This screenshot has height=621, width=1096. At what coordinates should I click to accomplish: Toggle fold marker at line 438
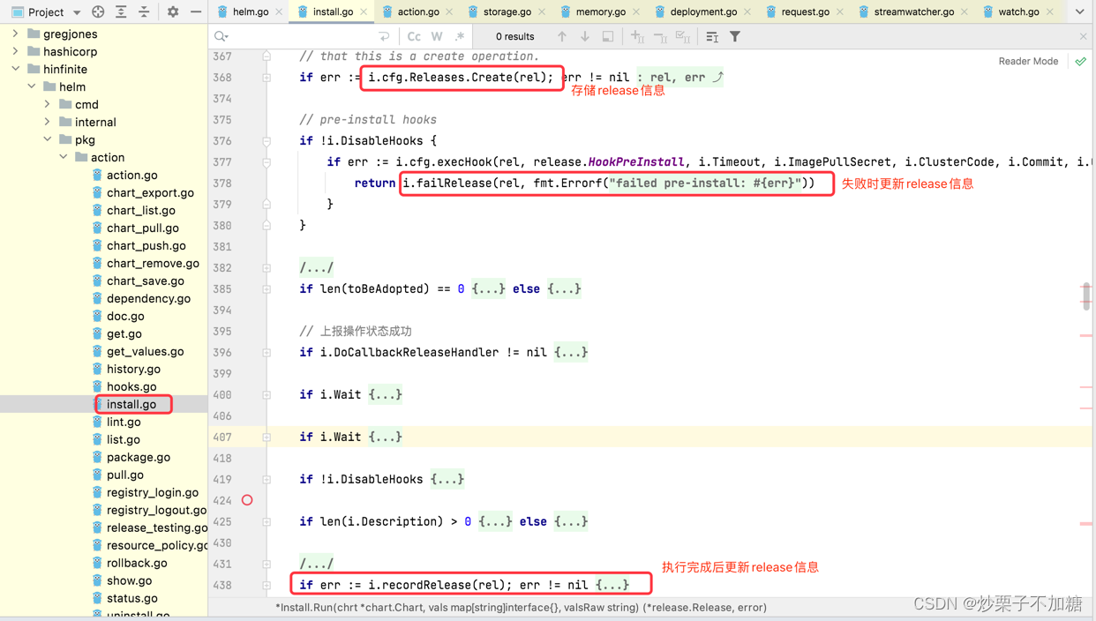pyautogui.click(x=266, y=586)
